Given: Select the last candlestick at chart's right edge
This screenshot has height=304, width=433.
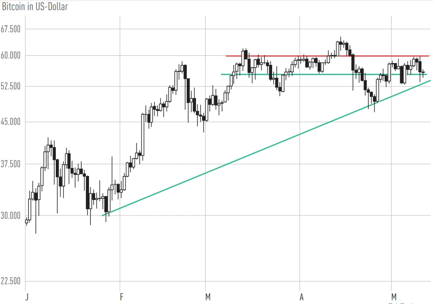Looking at the screenshot, I should click(x=423, y=72).
